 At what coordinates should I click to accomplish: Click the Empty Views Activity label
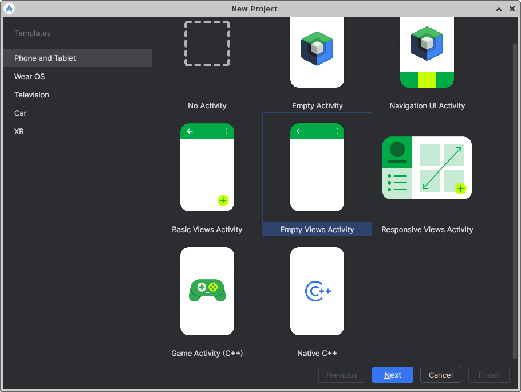point(317,229)
